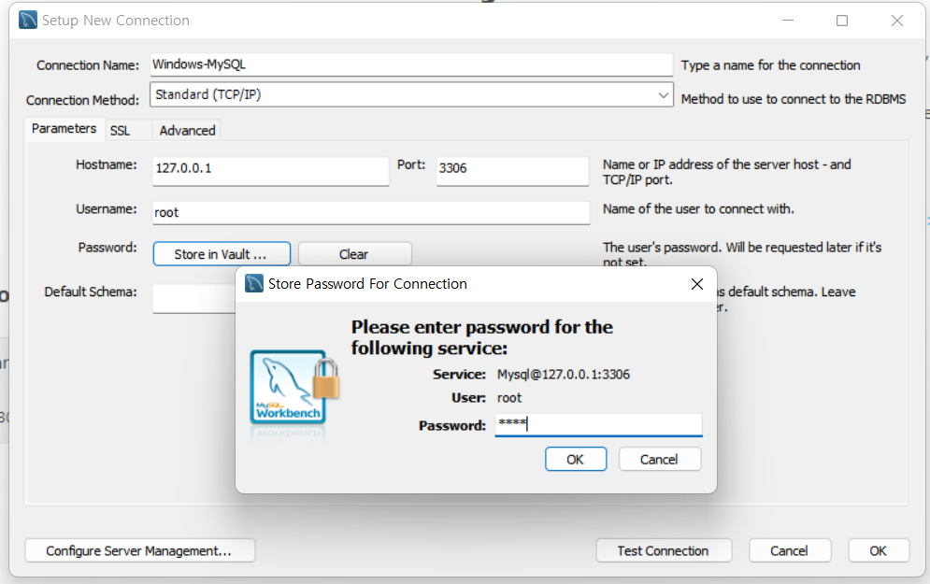Click 'Method to use to connect to the RDBMS' text
Screen dimensions: 930x584
point(794,99)
